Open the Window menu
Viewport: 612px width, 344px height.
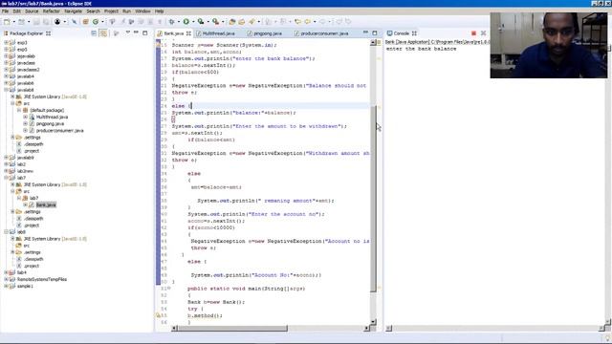pyautogui.click(x=142, y=11)
